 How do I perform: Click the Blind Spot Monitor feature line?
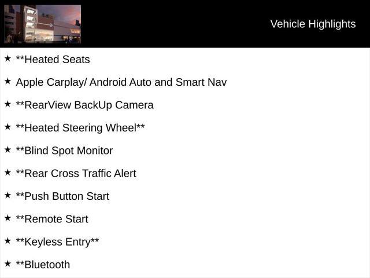click(64, 151)
